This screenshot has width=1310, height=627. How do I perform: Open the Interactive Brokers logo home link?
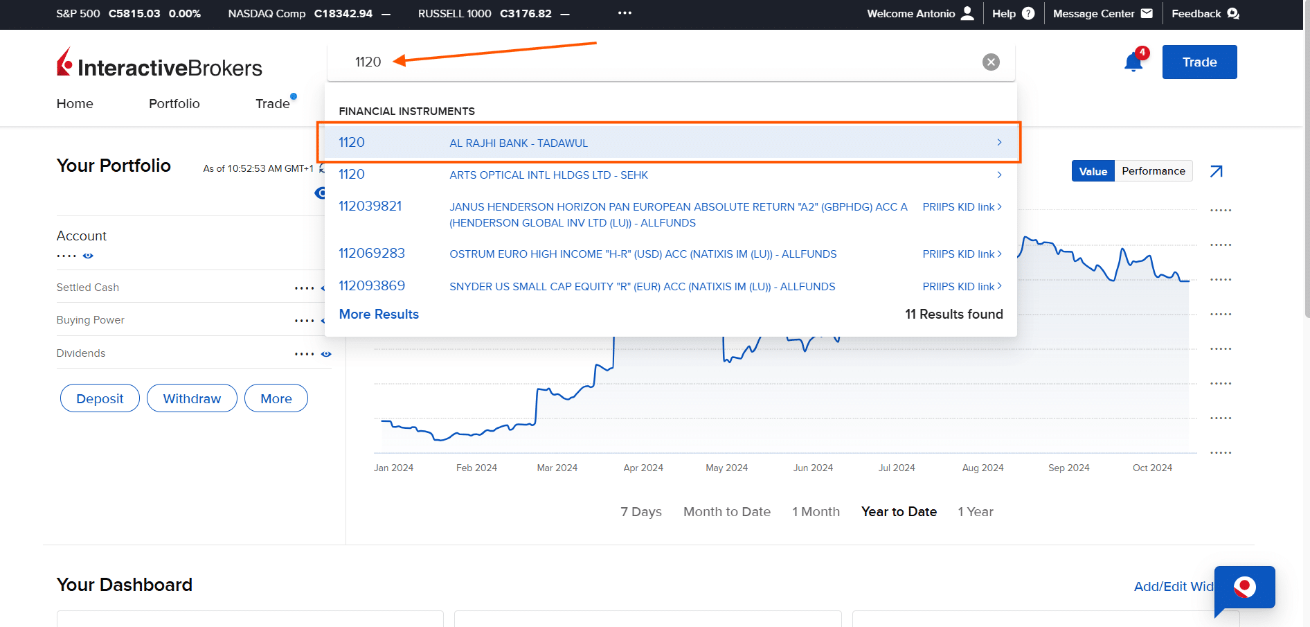(x=159, y=63)
